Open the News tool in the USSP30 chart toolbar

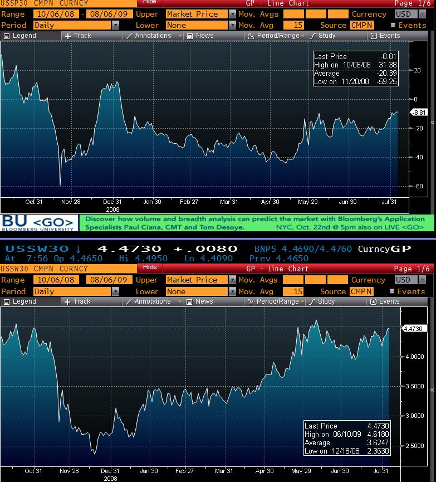[190, 36]
